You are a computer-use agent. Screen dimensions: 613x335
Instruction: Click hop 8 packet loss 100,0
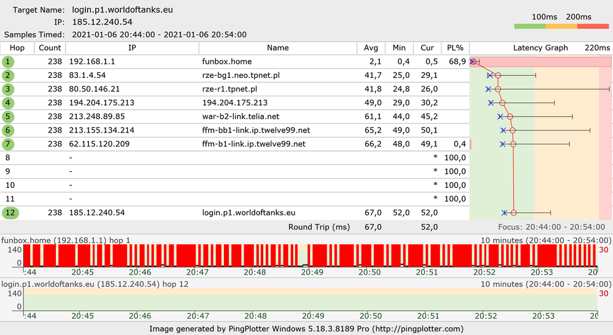pos(455,158)
